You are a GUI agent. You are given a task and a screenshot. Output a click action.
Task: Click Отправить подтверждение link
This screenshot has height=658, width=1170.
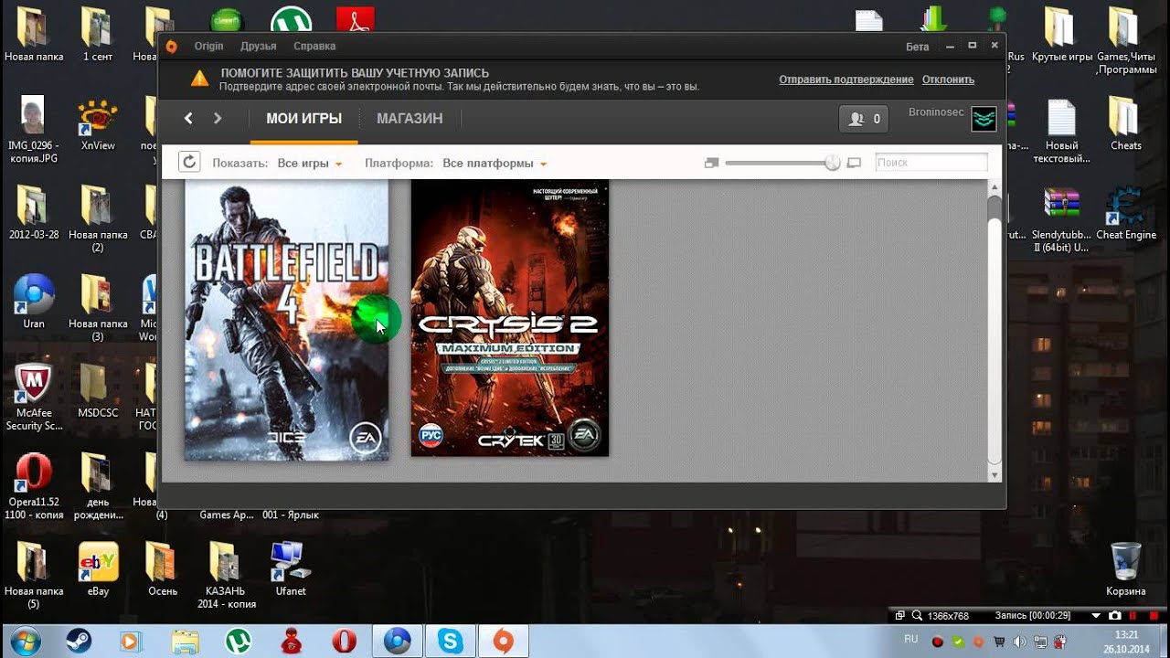(846, 80)
